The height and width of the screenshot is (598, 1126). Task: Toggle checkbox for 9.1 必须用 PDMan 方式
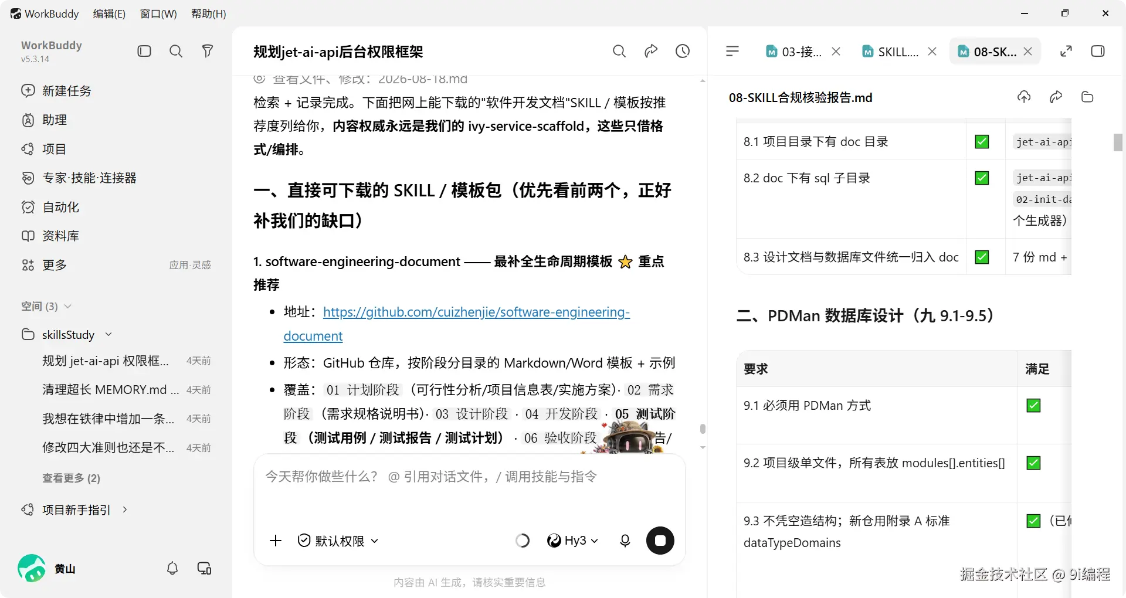coord(1033,405)
